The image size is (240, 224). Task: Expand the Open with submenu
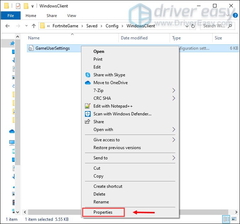[x=130, y=130]
